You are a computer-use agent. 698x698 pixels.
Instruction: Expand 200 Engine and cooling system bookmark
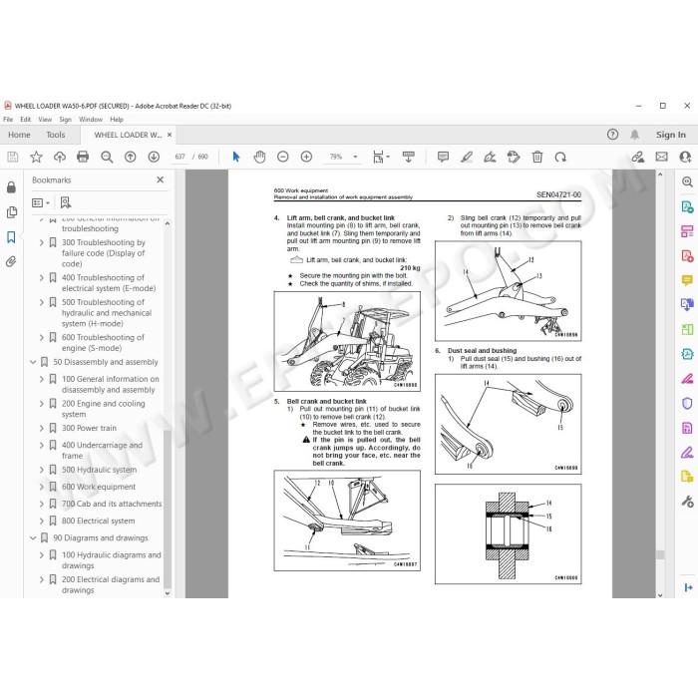point(42,404)
